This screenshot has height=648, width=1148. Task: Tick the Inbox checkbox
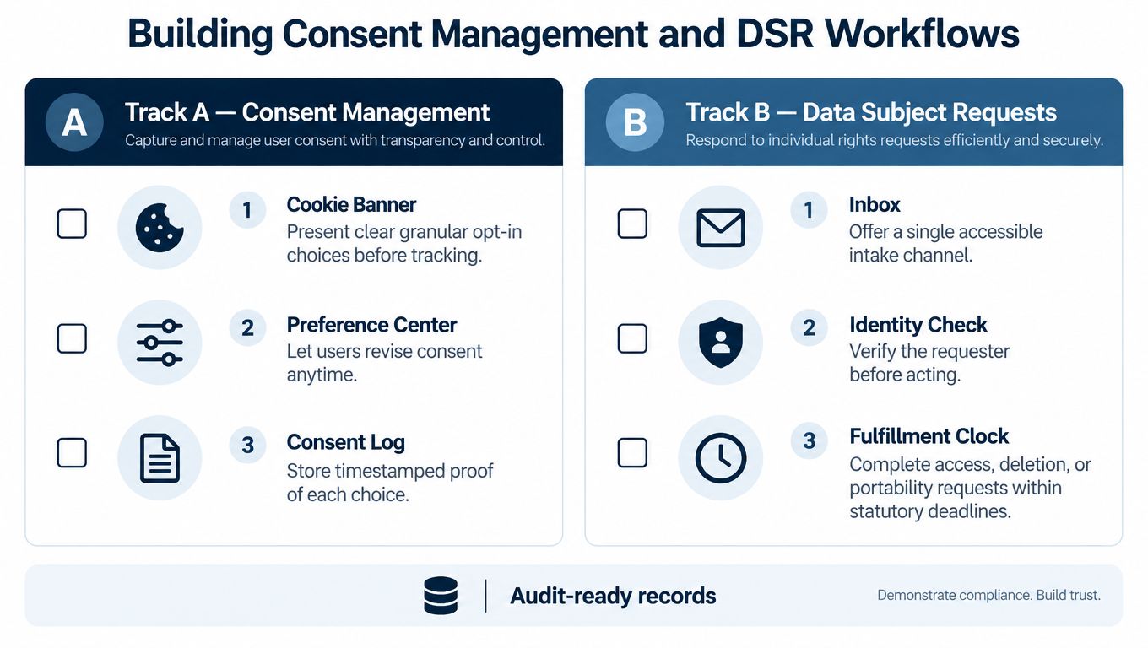(x=633, y=224)
